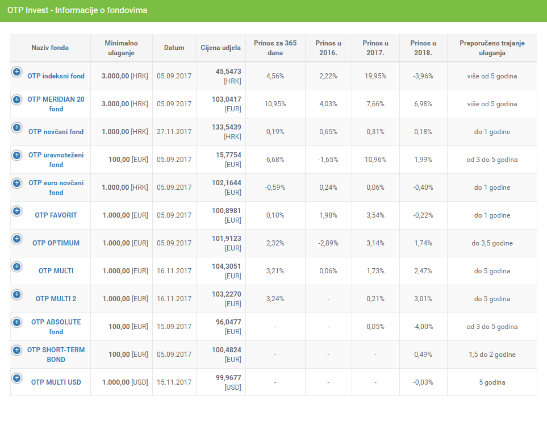
Task: Click the Naziv fonda column header
Action: (x=50, y=48)
